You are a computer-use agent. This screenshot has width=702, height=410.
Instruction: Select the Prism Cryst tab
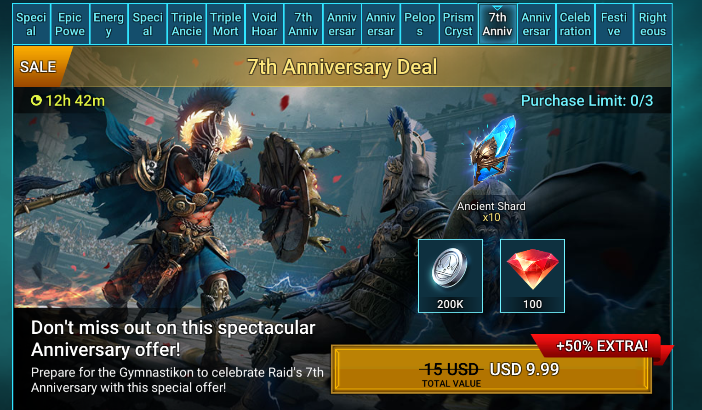point(458,24)
